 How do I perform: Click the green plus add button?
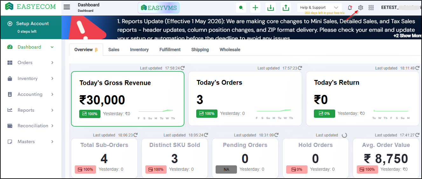pos(255,8)
